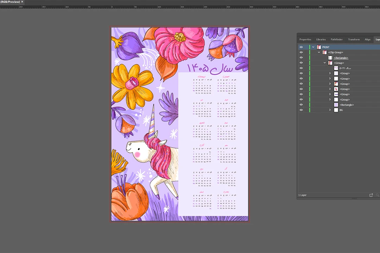Hide the PRINT layer using eye icon
The width and height of the screenshot is (380, 253).
[x=301, y=47]
